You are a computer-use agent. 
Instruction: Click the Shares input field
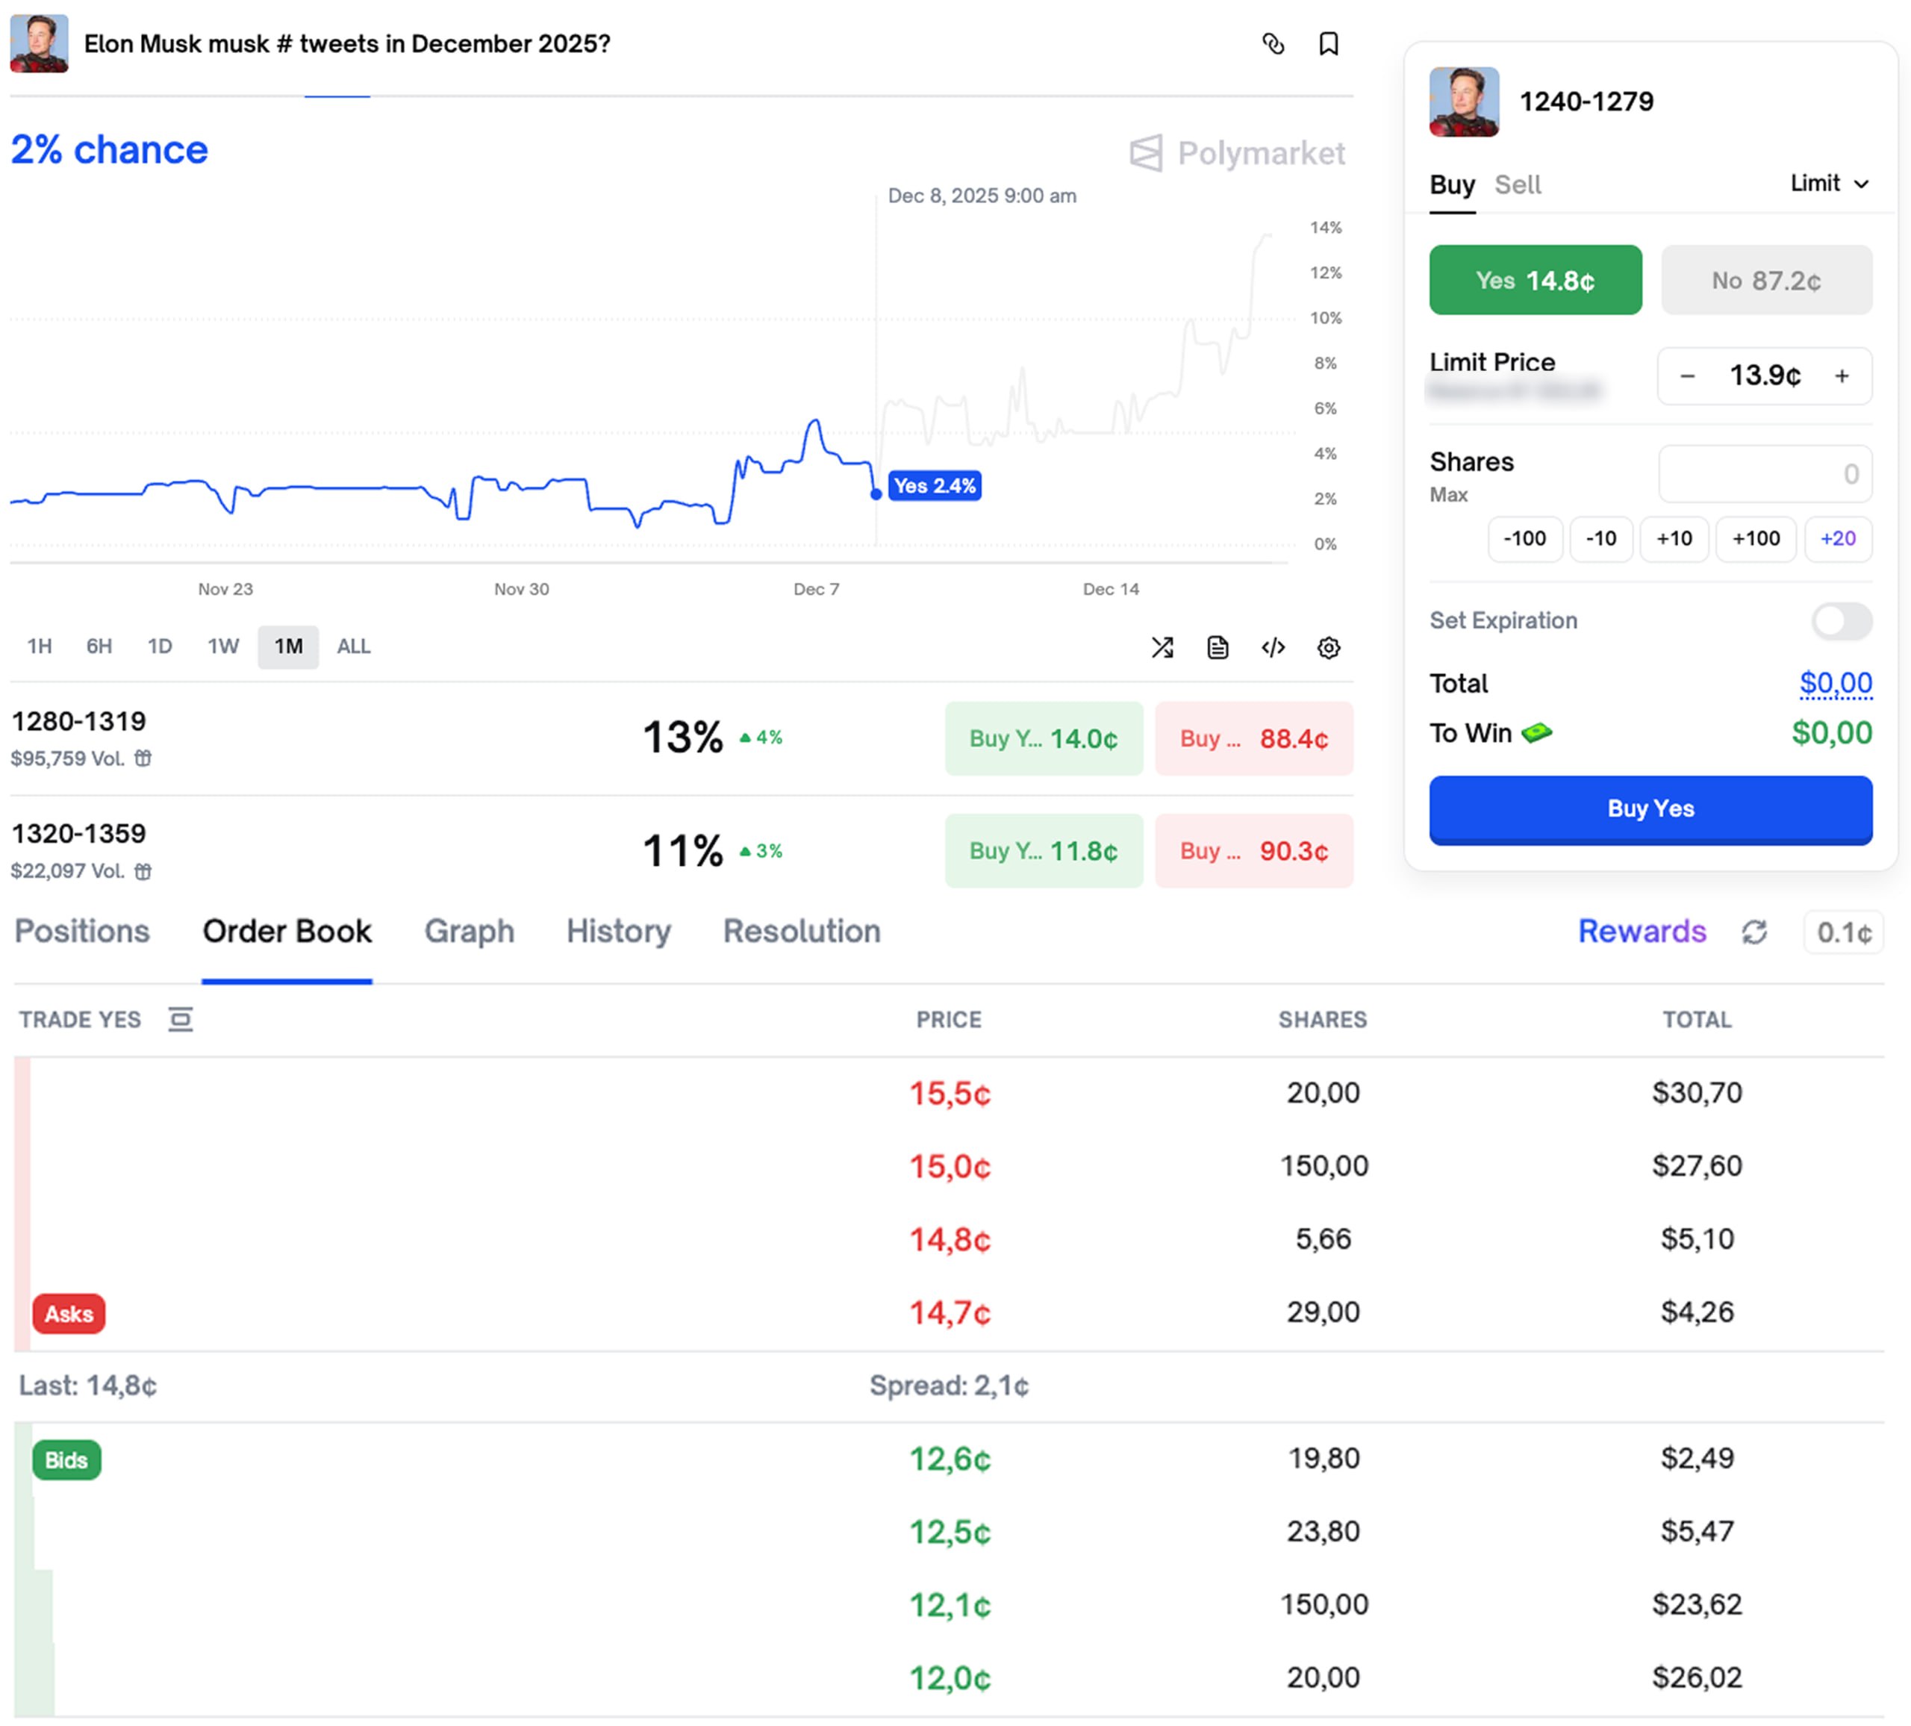click(x=1764, y=474)
